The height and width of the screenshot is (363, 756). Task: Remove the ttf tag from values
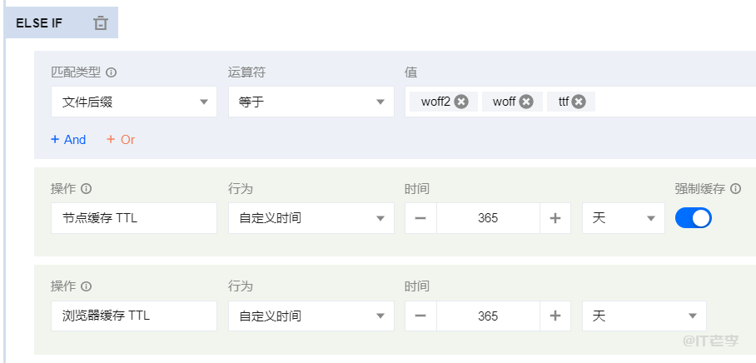click(579, 102)
